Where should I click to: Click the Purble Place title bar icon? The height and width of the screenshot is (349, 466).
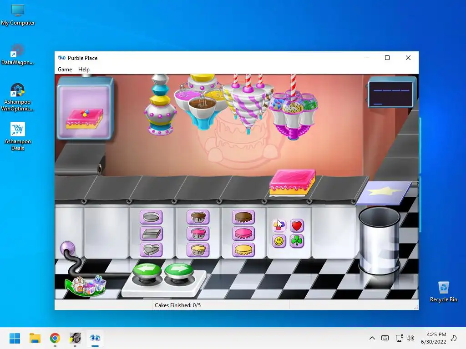62,58
